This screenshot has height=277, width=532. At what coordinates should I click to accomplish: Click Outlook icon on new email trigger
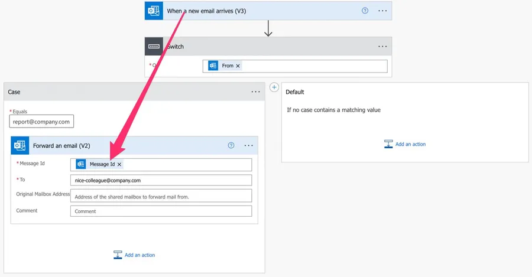coord(154,11)
